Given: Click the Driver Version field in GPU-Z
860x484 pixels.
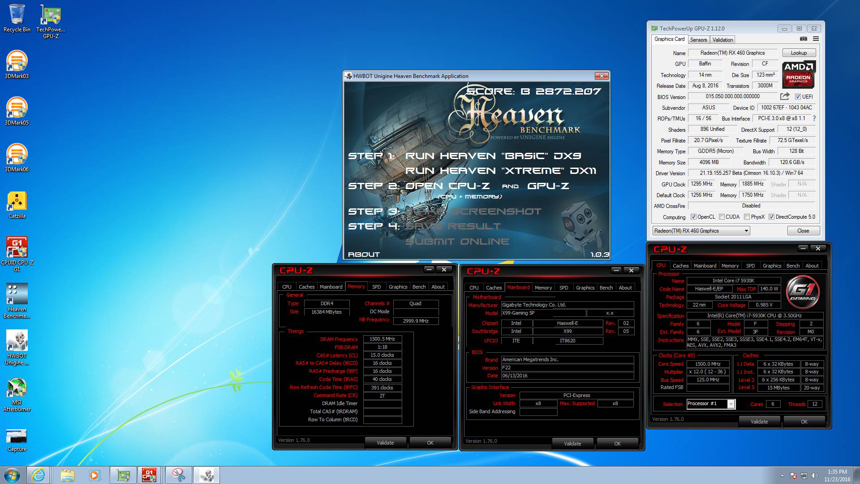Looking at the screenshot, I should tap(751, 173).
